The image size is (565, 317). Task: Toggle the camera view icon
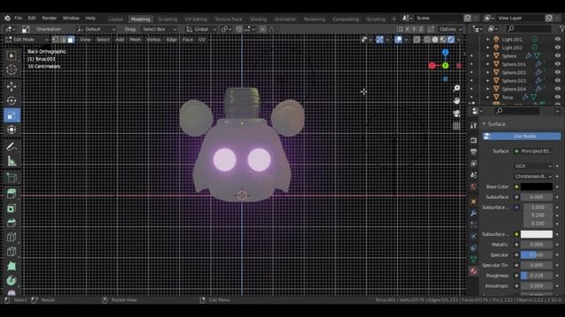click(456, 114)
